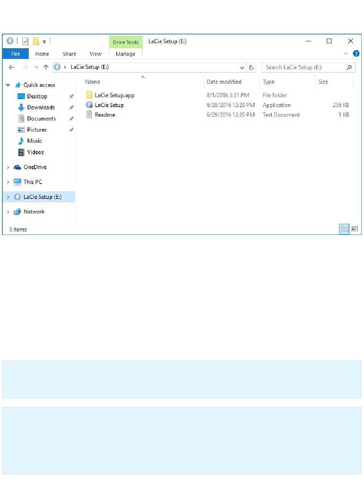Click the search magnifier icon

(x=349, y=67)
